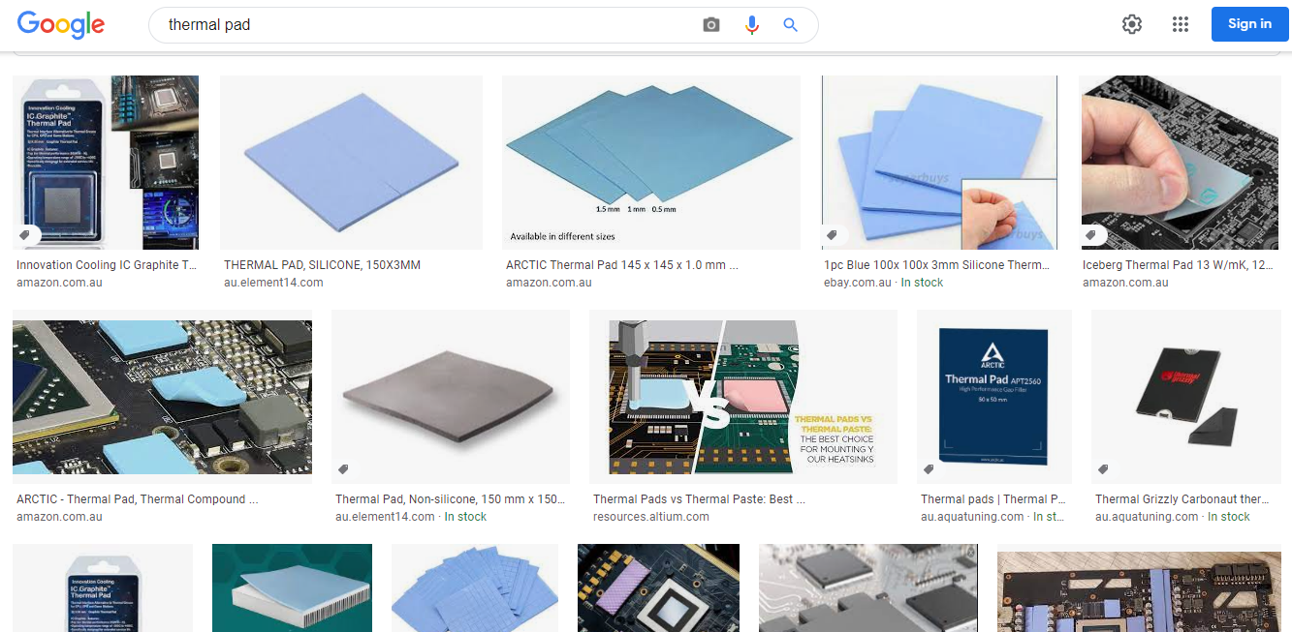Click the magnifying glass search button
Image resolution: width=1292 pixels, height=632 pixels.
click(x=790, y=25)
